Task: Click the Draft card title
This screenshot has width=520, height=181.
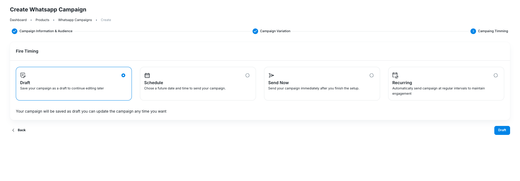Action: coord(25,83)
